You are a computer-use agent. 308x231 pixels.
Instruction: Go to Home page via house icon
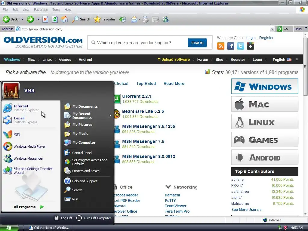(x=64, y=19)
